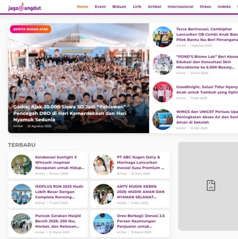
Task: Open the Orkes menu item
Action: tap(205, 7)
